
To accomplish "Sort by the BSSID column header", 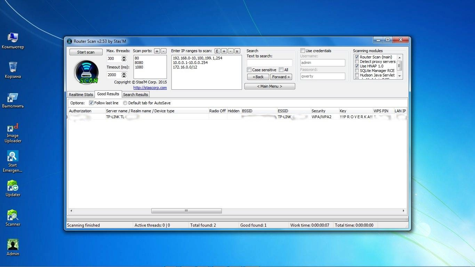I will click(x=259, y=111).
